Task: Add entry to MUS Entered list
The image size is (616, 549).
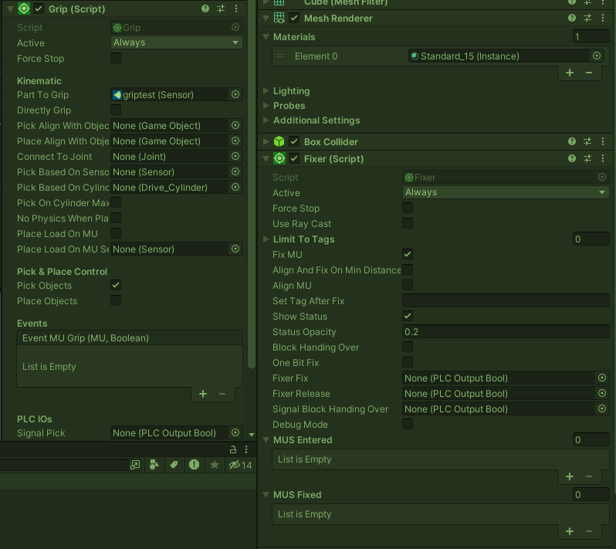Action: tap(570, 476)
